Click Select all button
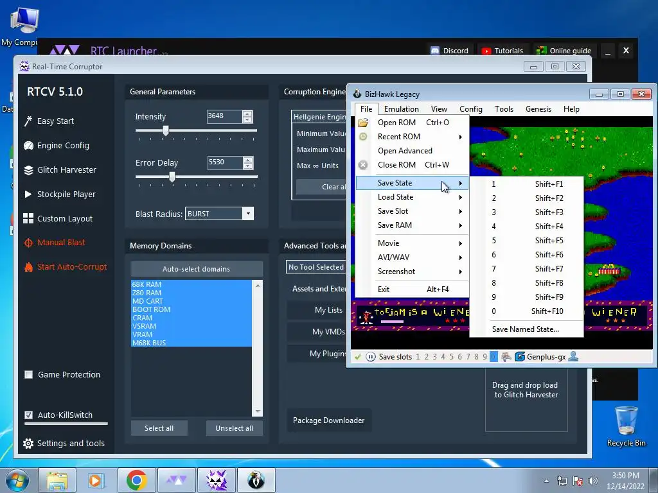 pos(159,428)
